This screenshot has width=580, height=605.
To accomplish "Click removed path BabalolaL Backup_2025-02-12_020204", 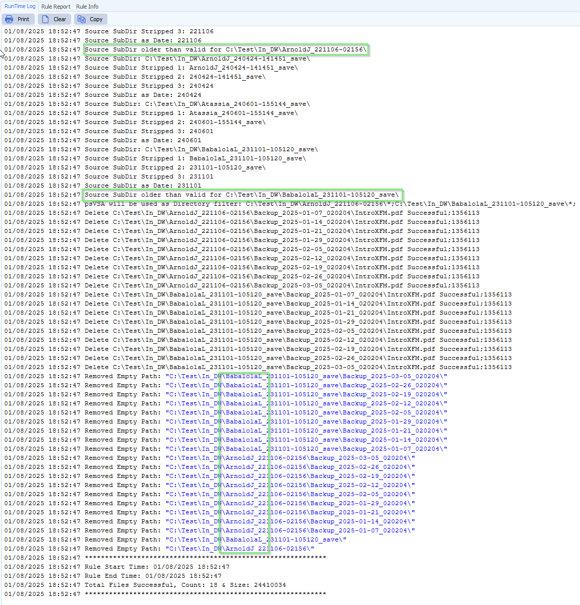I will [x=306, y=403].
